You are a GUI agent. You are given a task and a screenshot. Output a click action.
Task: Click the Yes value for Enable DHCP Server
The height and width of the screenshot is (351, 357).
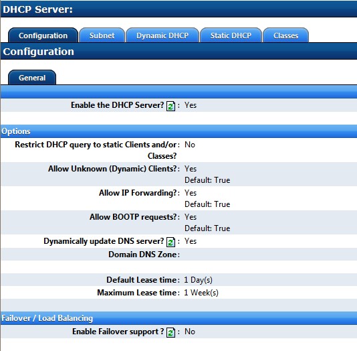click(191, 105)
